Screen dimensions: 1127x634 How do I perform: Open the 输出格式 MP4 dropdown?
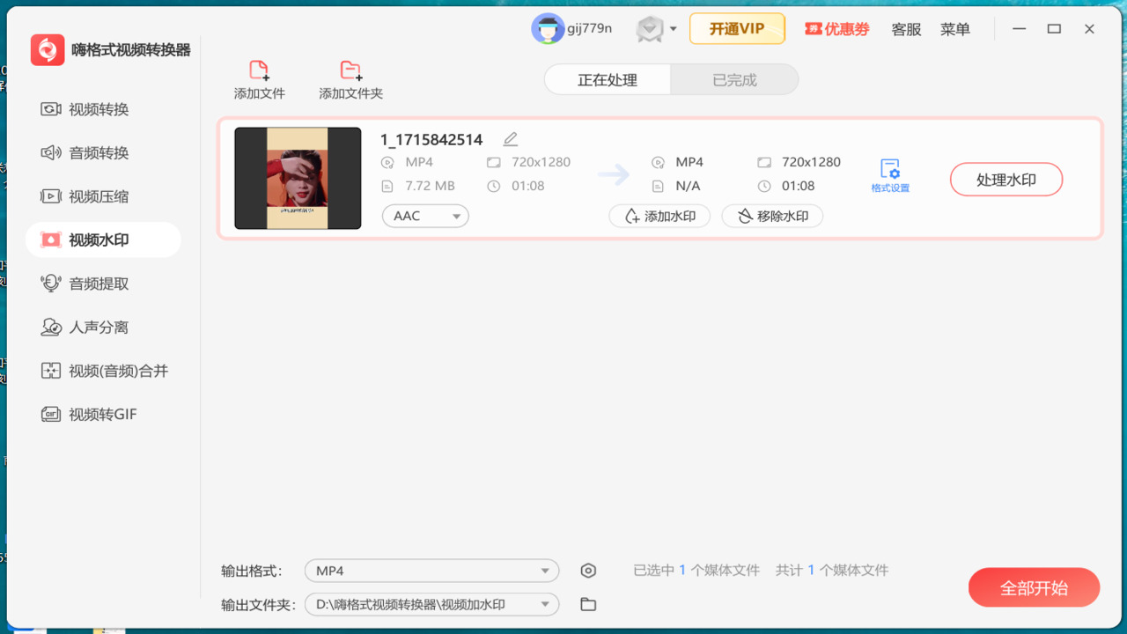click(431, 570)
